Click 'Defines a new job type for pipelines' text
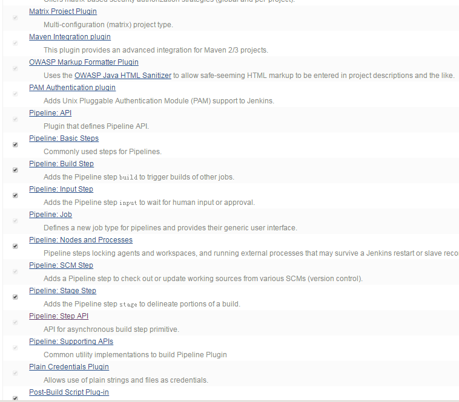This screenshot has height=402, width=459. [x=170, y=228]
